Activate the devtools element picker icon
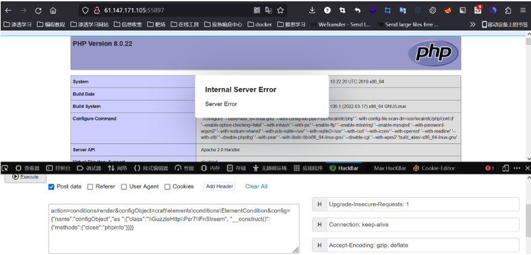The width and height of the screenshot is (531, 255). pos(5,168)
